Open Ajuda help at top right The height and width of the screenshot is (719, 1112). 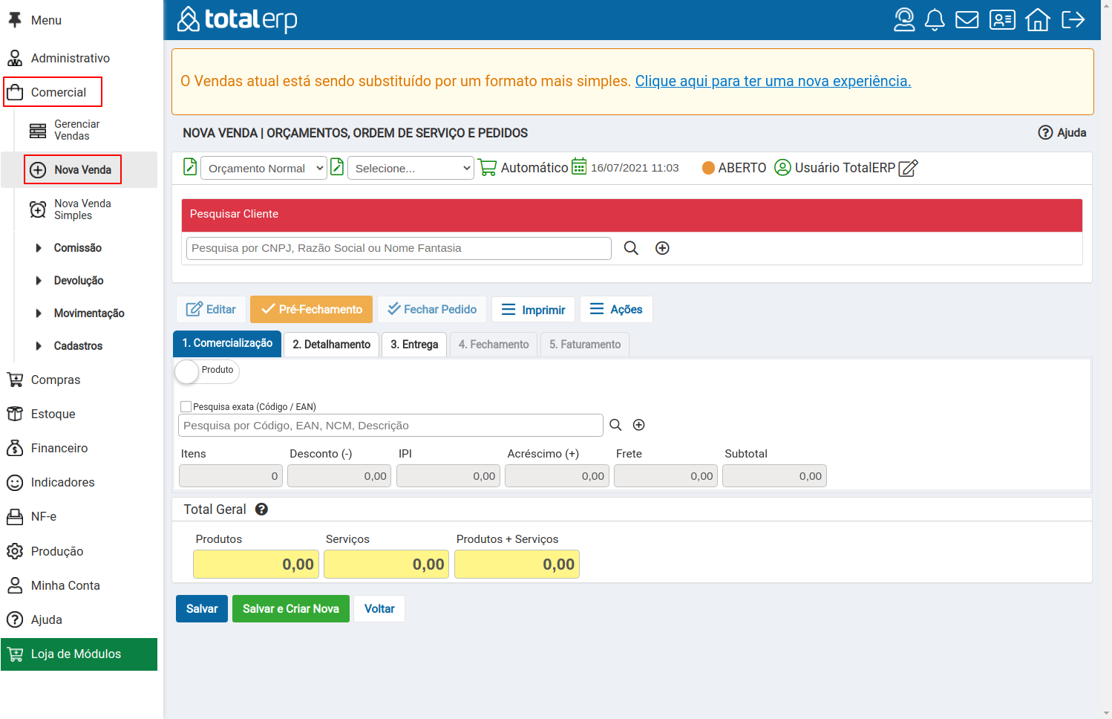[x=1062, y=132]
